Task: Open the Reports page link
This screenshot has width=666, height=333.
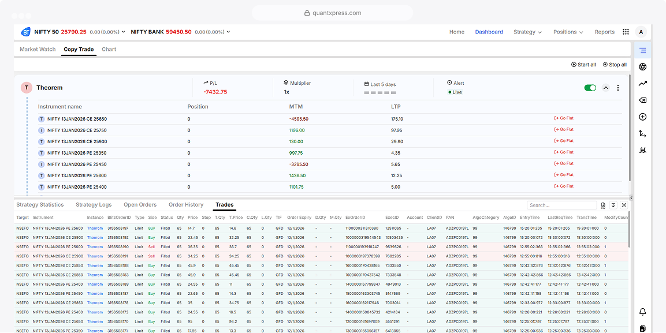Action: tap(604, 32)
